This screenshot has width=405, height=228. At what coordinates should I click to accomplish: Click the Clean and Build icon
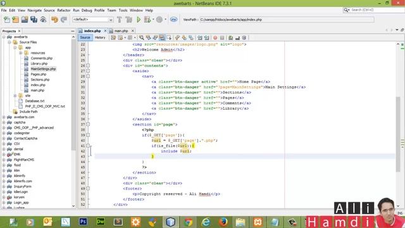128,20
